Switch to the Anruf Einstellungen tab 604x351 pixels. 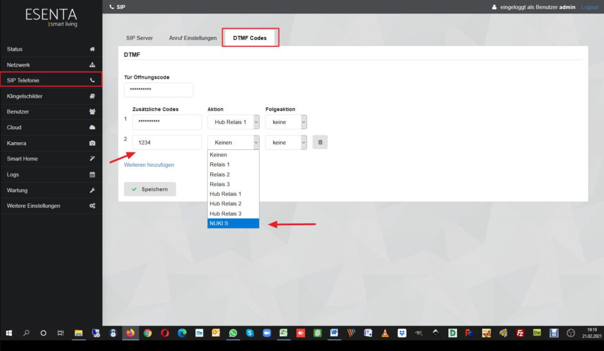point(193,38)
